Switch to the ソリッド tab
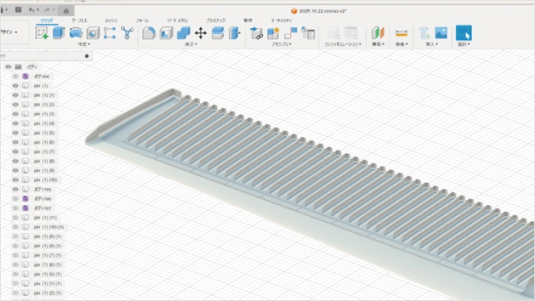This screenshot has height=301, width=535. [47, 21]
